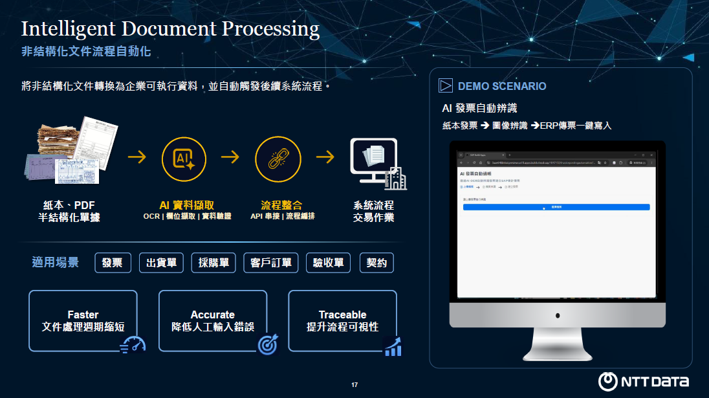Click the '紙本、PDF 半結構化單據' label
Screen dimensions: 709x398
[x=69, y=211]
